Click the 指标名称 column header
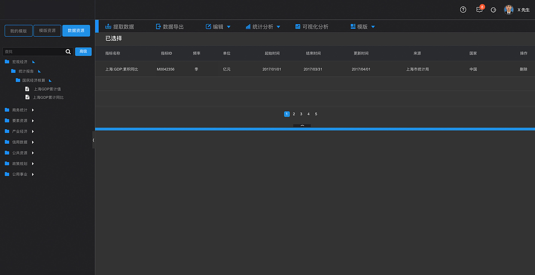This screenshot has width=535, height=275. [x=113, y=53]
